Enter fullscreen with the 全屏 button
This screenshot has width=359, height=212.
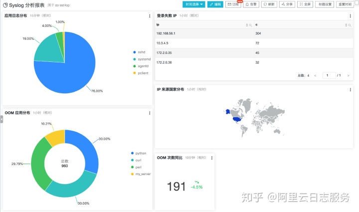pyautogui.click(x=305, y=4)
